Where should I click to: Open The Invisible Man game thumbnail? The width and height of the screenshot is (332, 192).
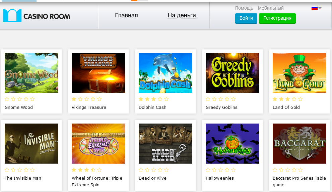click(x=31, y=144)
